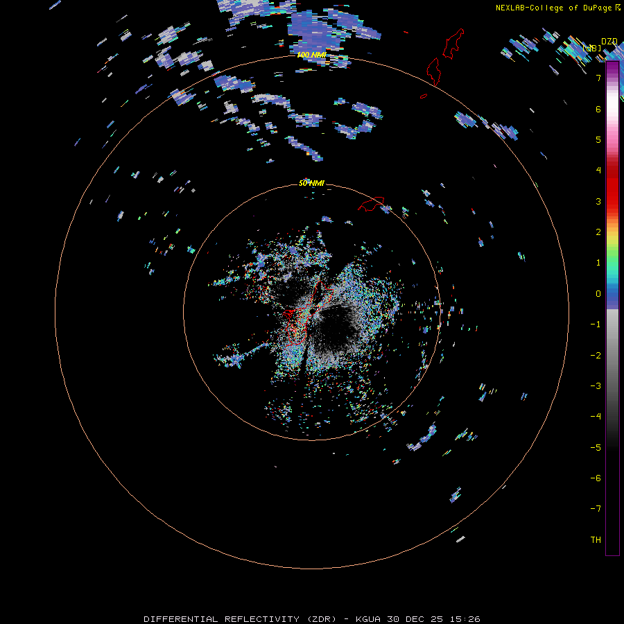
Task: Click the "-4" value on the dB scale
Action: pyautogui.click(x=596, y=417)
